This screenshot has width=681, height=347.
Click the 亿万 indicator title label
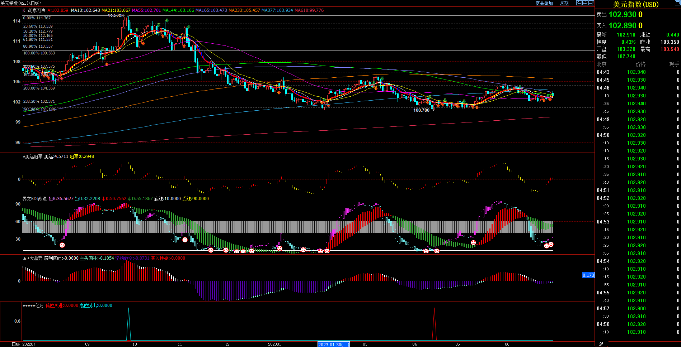(39, 305)
